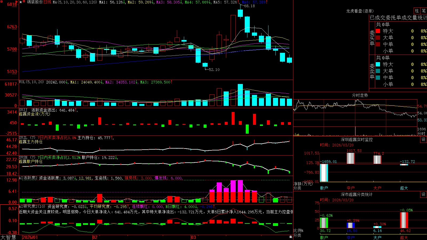Click the 02 month marker on the timeline

(x=95, y=237)
